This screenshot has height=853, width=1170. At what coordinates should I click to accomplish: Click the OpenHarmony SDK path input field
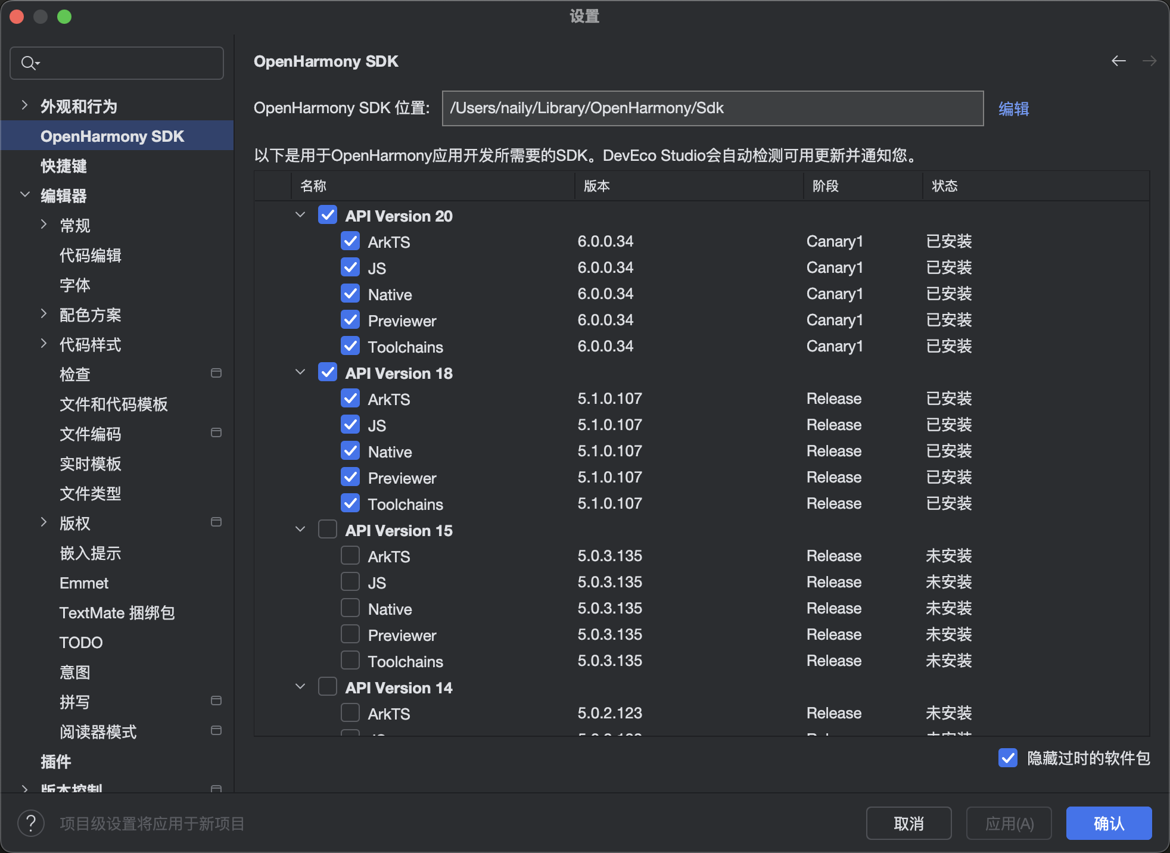coord(712,108)
